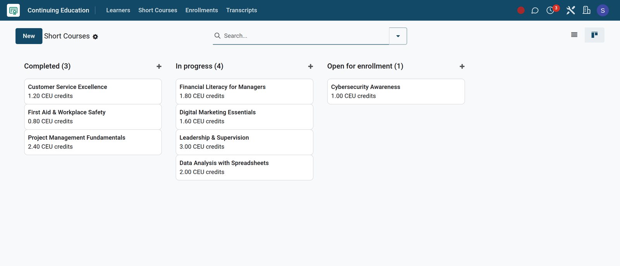Add a card to Open for enrollment
Image resolution: width=620 pixels, height=266 pixels.
coord(462,66)
